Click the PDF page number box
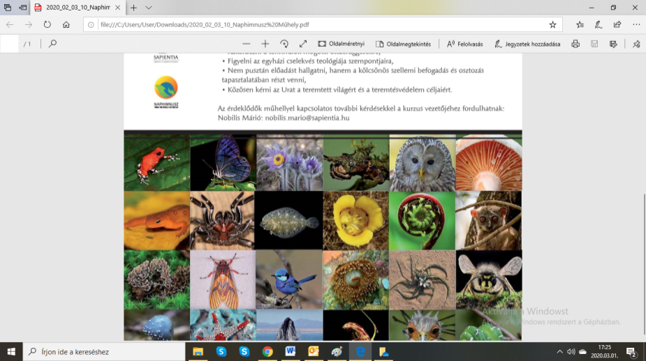 10,44
